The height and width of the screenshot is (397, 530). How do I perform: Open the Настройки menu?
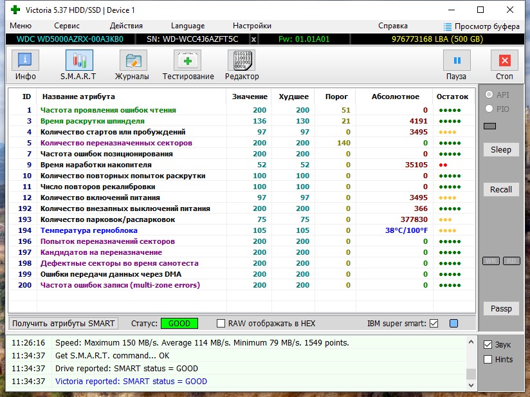(252, 26)
